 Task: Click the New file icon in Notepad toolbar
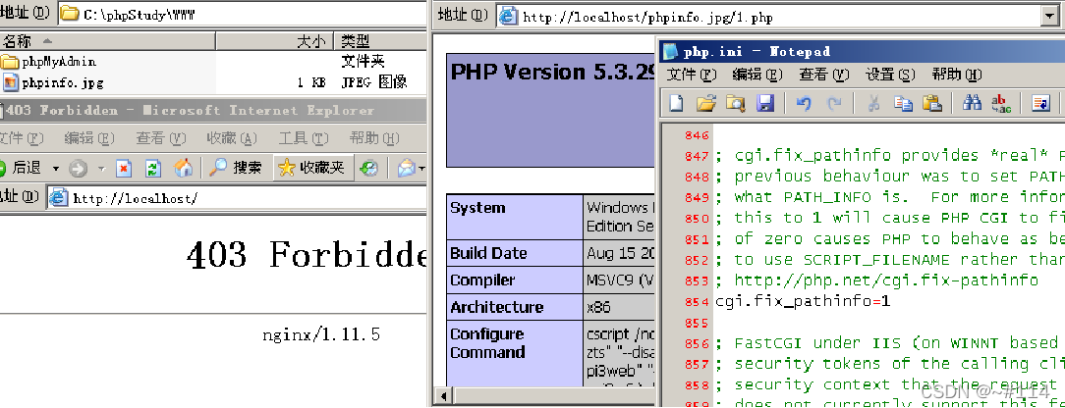[677, 103]
